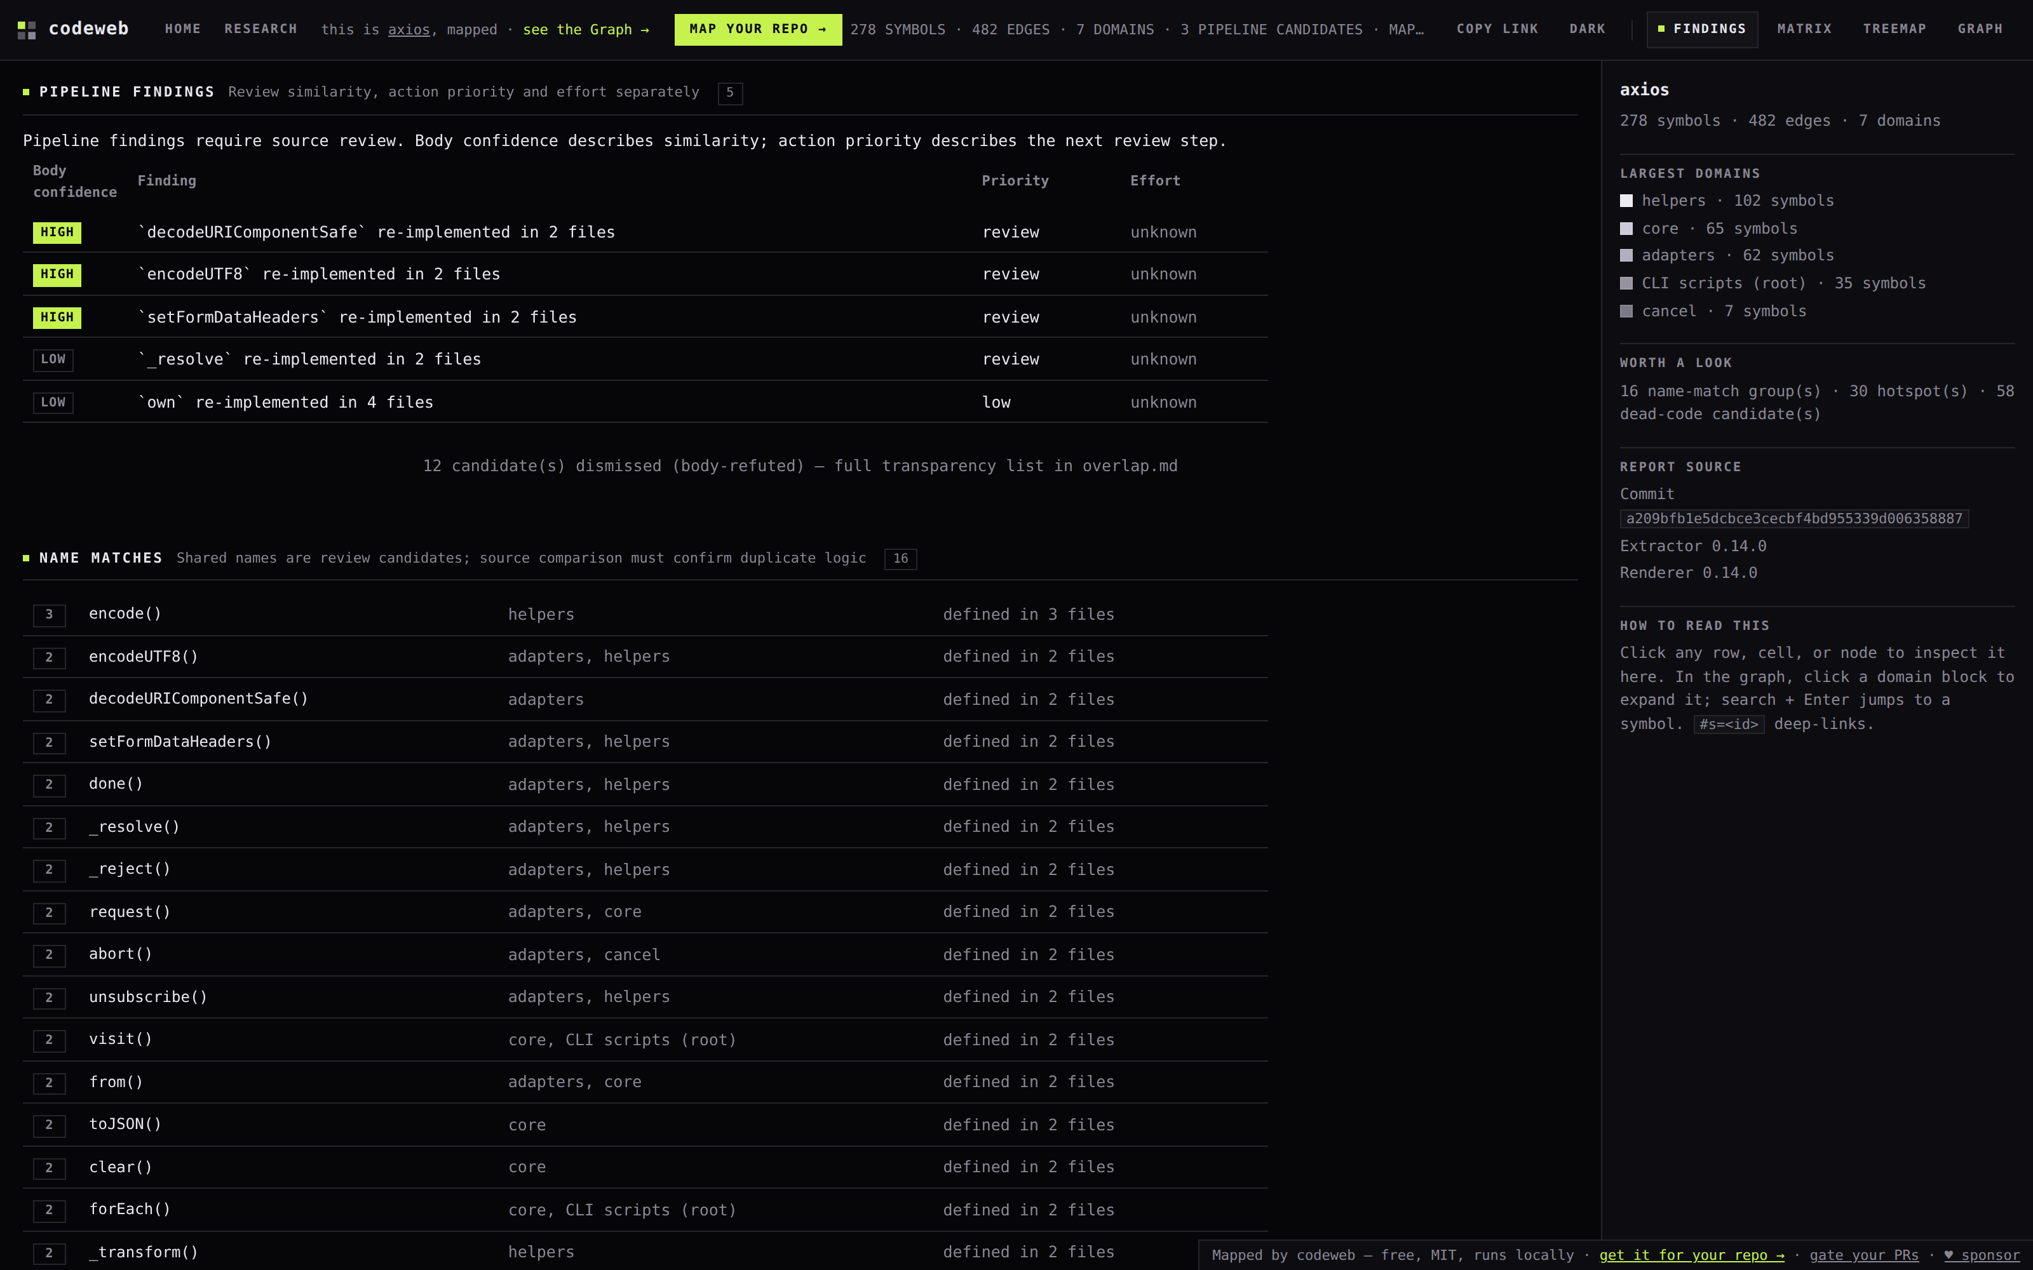Click the commit hash a209bfb1e5dc… code box
This screenshot has height=1270, width=2033.
[1794, 519]
